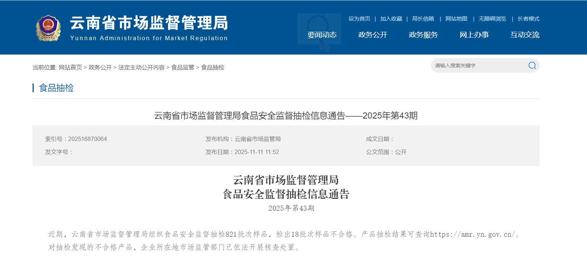Switch to 长者模式
This screenshot has width=587, height=257.
coord(528,19)
